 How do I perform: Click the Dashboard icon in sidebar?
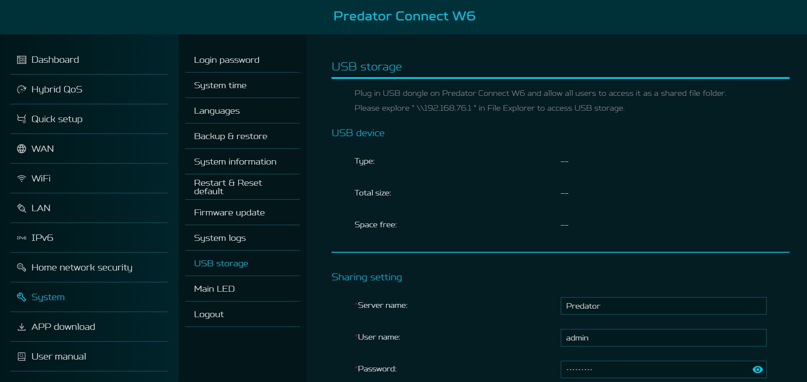coord(21,60)
